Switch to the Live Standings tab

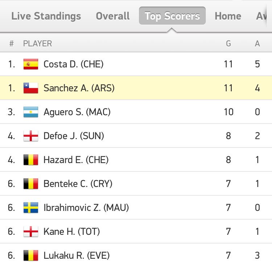(46, 16)
